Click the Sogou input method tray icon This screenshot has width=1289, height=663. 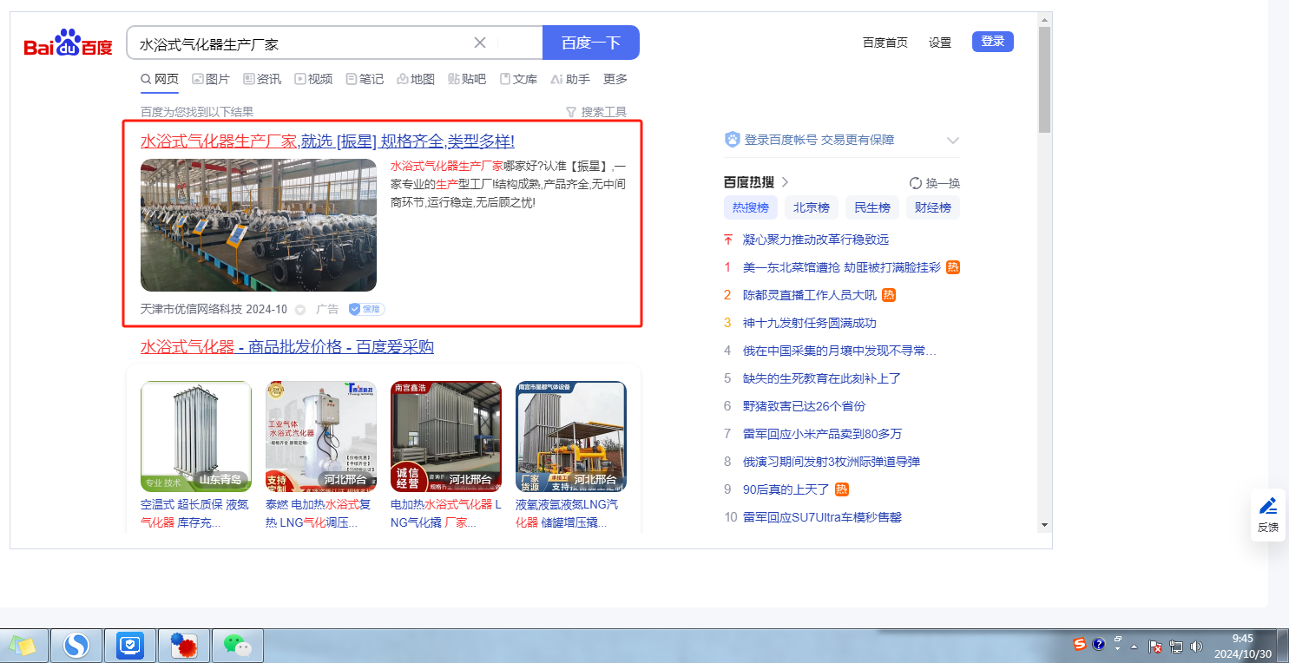[x=1080, y=644]
